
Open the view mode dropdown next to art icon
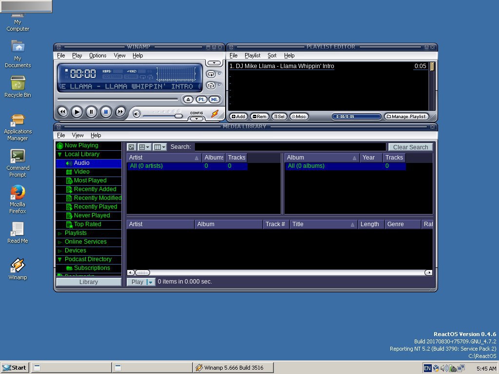coord(144,147)
